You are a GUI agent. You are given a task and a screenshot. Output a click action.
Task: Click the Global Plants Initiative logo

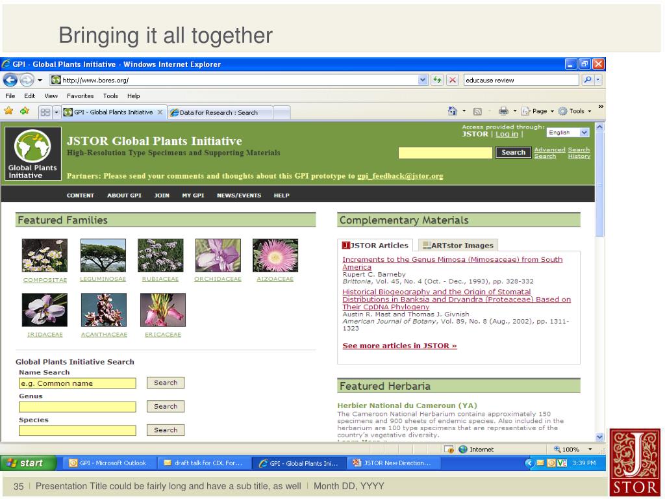(33, 153)
